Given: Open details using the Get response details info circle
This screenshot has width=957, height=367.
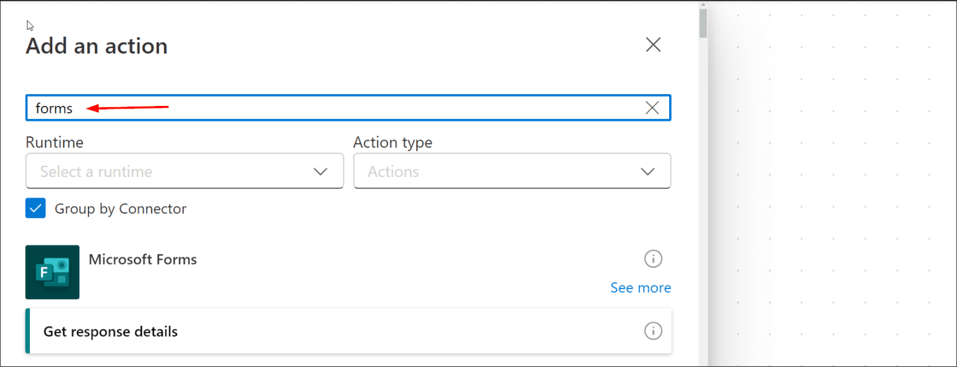Looking at the screenshot, I should tap(653, 331).
